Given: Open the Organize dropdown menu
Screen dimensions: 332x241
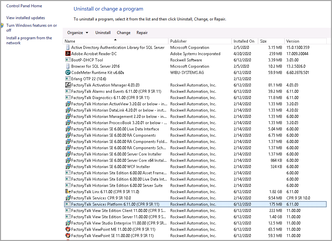Looking at the screenshot, I should [78, 33].
